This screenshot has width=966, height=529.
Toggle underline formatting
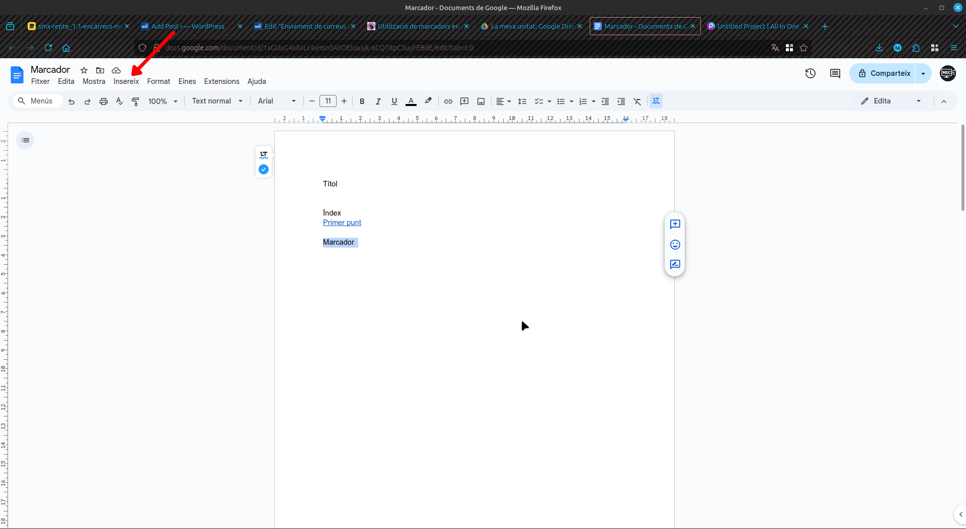coord(394,101)
